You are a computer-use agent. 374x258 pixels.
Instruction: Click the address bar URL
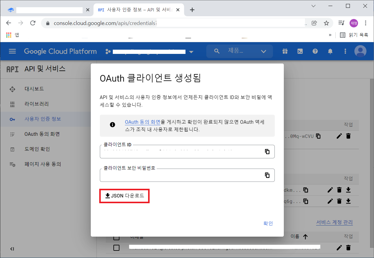pos(106,23)
